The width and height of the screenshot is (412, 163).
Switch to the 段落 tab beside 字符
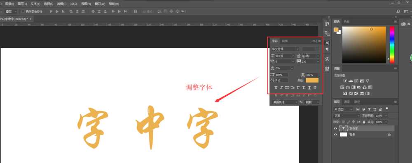pos(285,41)
